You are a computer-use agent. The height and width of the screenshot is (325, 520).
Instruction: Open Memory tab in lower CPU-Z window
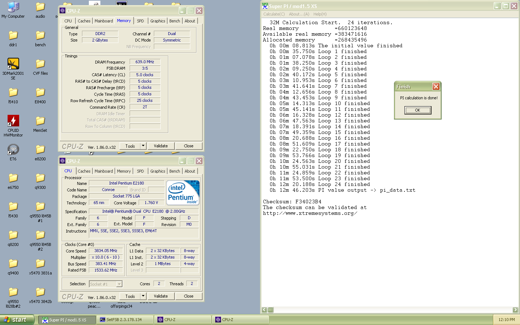pos(124,171)
